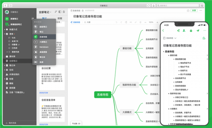Choose 桌面便签 from the popup menu
This screenshot has width=212, height=128.
click(x=44, y=52)
